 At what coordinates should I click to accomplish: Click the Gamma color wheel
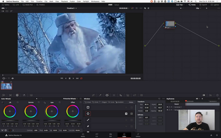[31, 111]
